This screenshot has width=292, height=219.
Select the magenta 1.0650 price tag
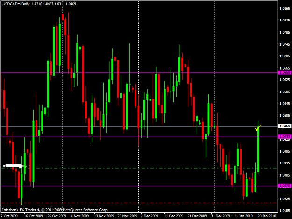tap(285, 72)
